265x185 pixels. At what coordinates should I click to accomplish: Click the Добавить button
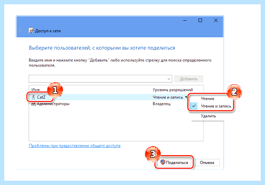(x=188, y=79)
